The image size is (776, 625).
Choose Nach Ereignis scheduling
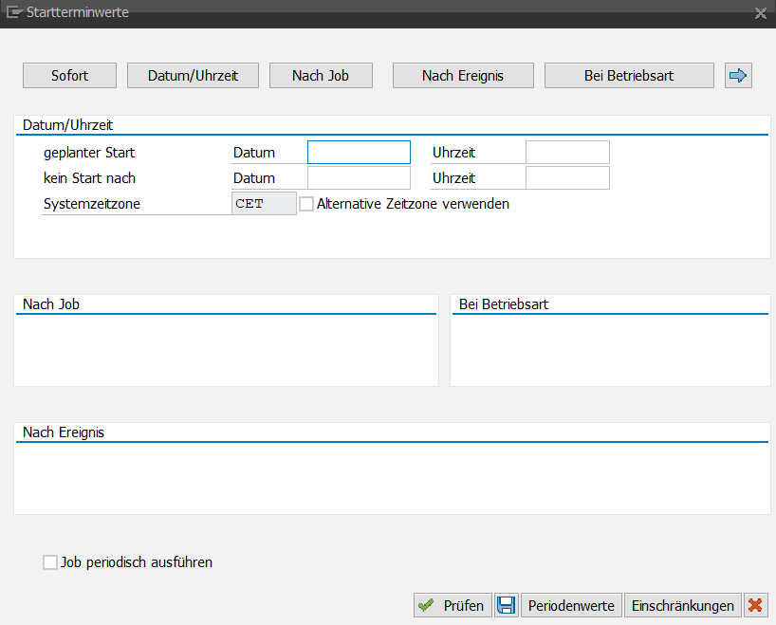(463, 75)
